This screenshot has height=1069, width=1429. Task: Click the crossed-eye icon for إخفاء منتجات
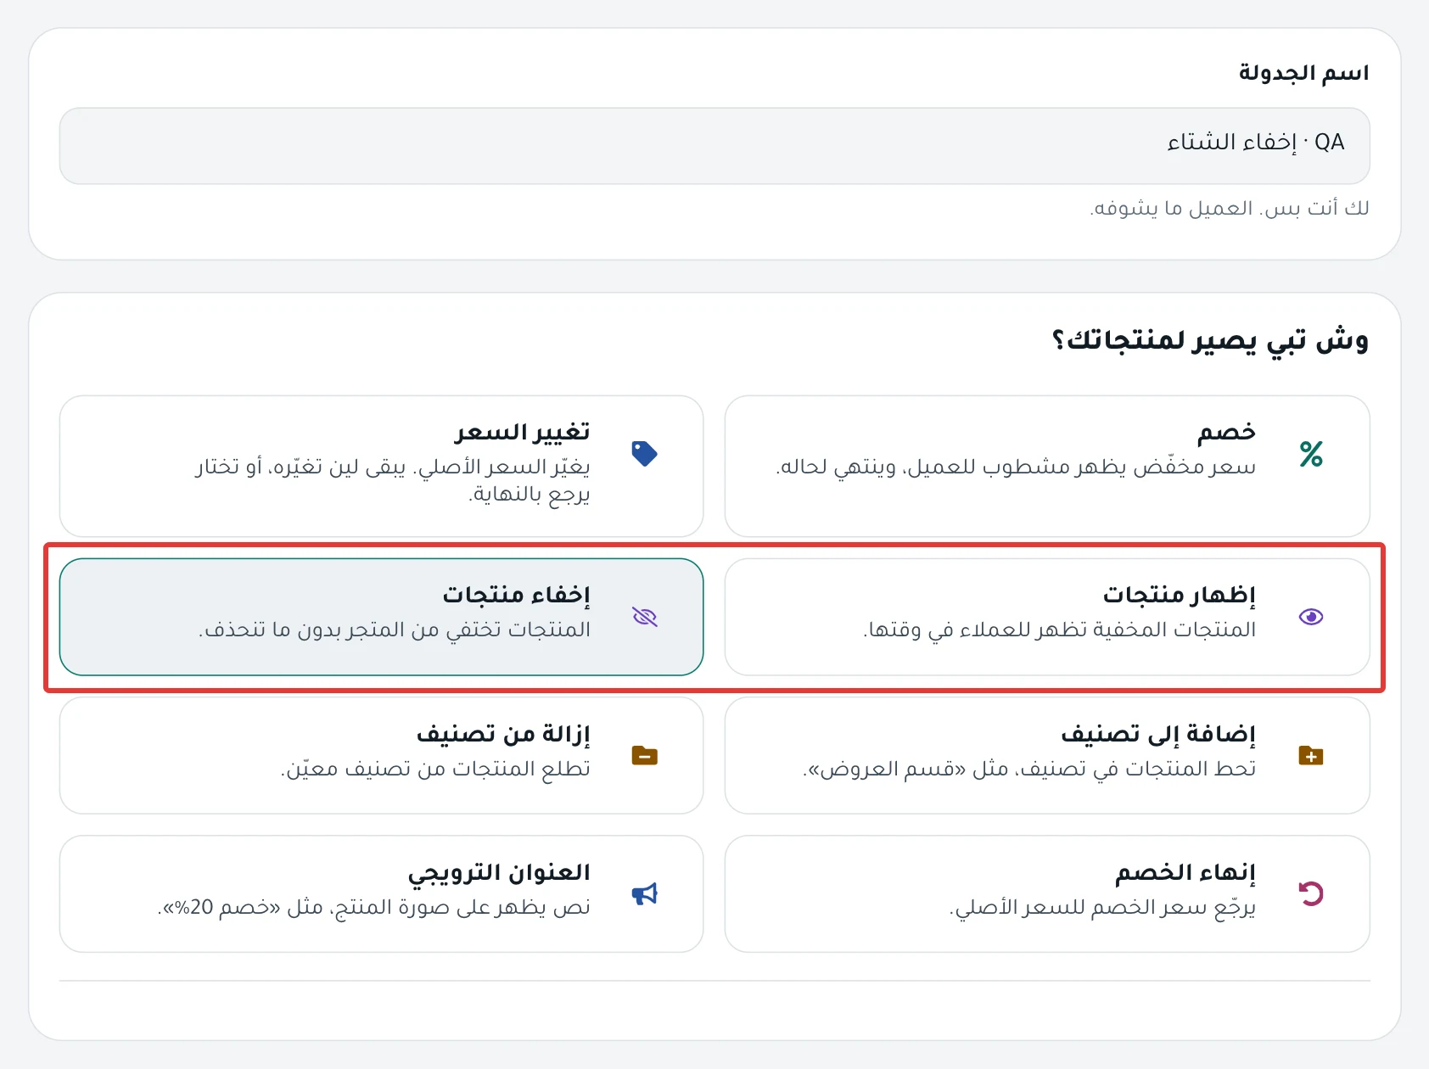(645, 617)
